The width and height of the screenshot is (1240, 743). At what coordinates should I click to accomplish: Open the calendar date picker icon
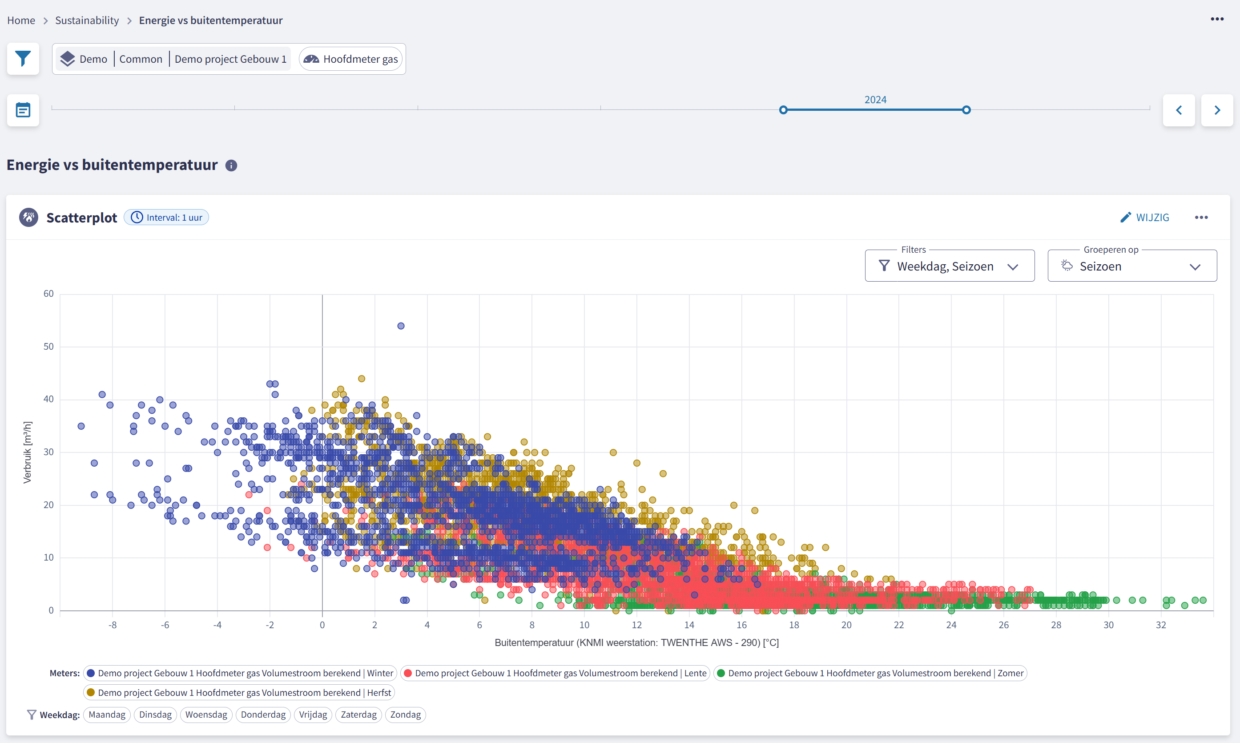pos(23,110)
